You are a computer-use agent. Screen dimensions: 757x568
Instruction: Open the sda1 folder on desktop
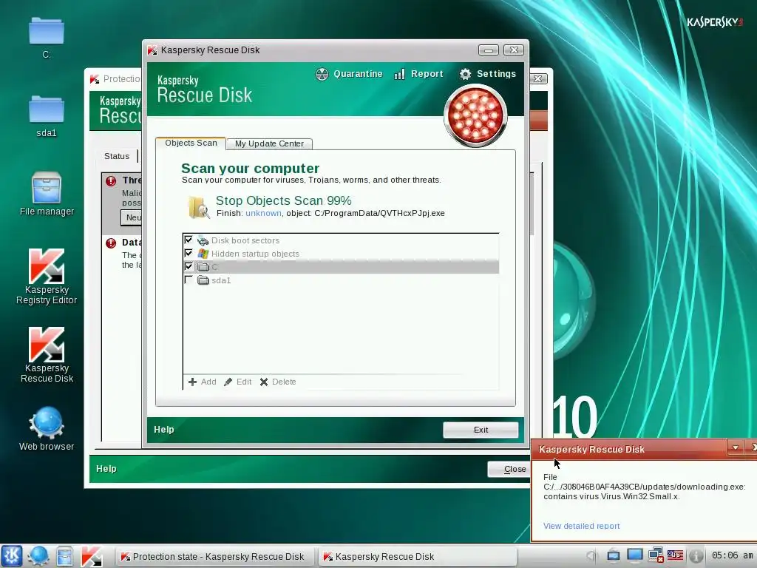(x=47, y=116)
